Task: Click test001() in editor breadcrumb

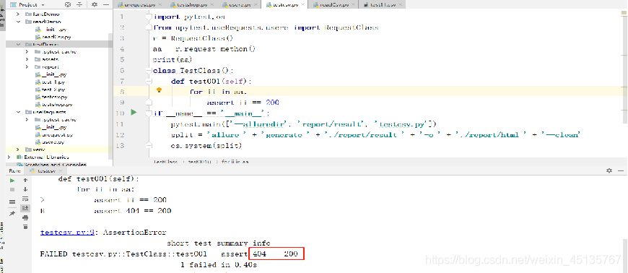Action: click(x=200, y=162)
